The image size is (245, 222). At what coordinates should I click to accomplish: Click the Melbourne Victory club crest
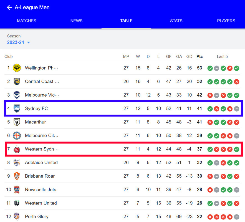[17, 95]
